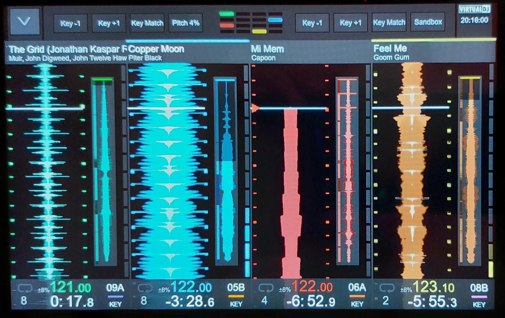Screen dimensions: 505x318
Task: Click the right deck Key +1 button
Action: click(x=350, y=23)
